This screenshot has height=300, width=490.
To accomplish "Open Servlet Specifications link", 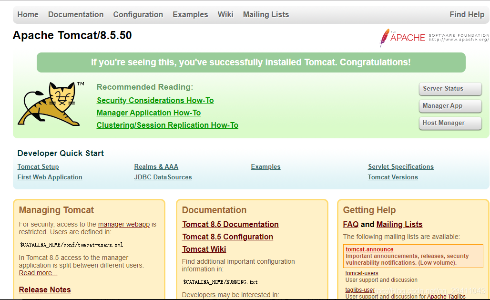I will (x=401, y=167).
